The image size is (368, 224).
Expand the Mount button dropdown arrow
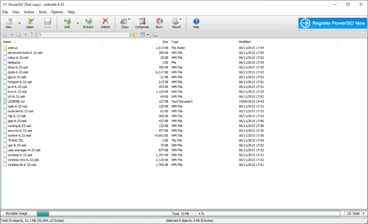click(x=181, y=20)
